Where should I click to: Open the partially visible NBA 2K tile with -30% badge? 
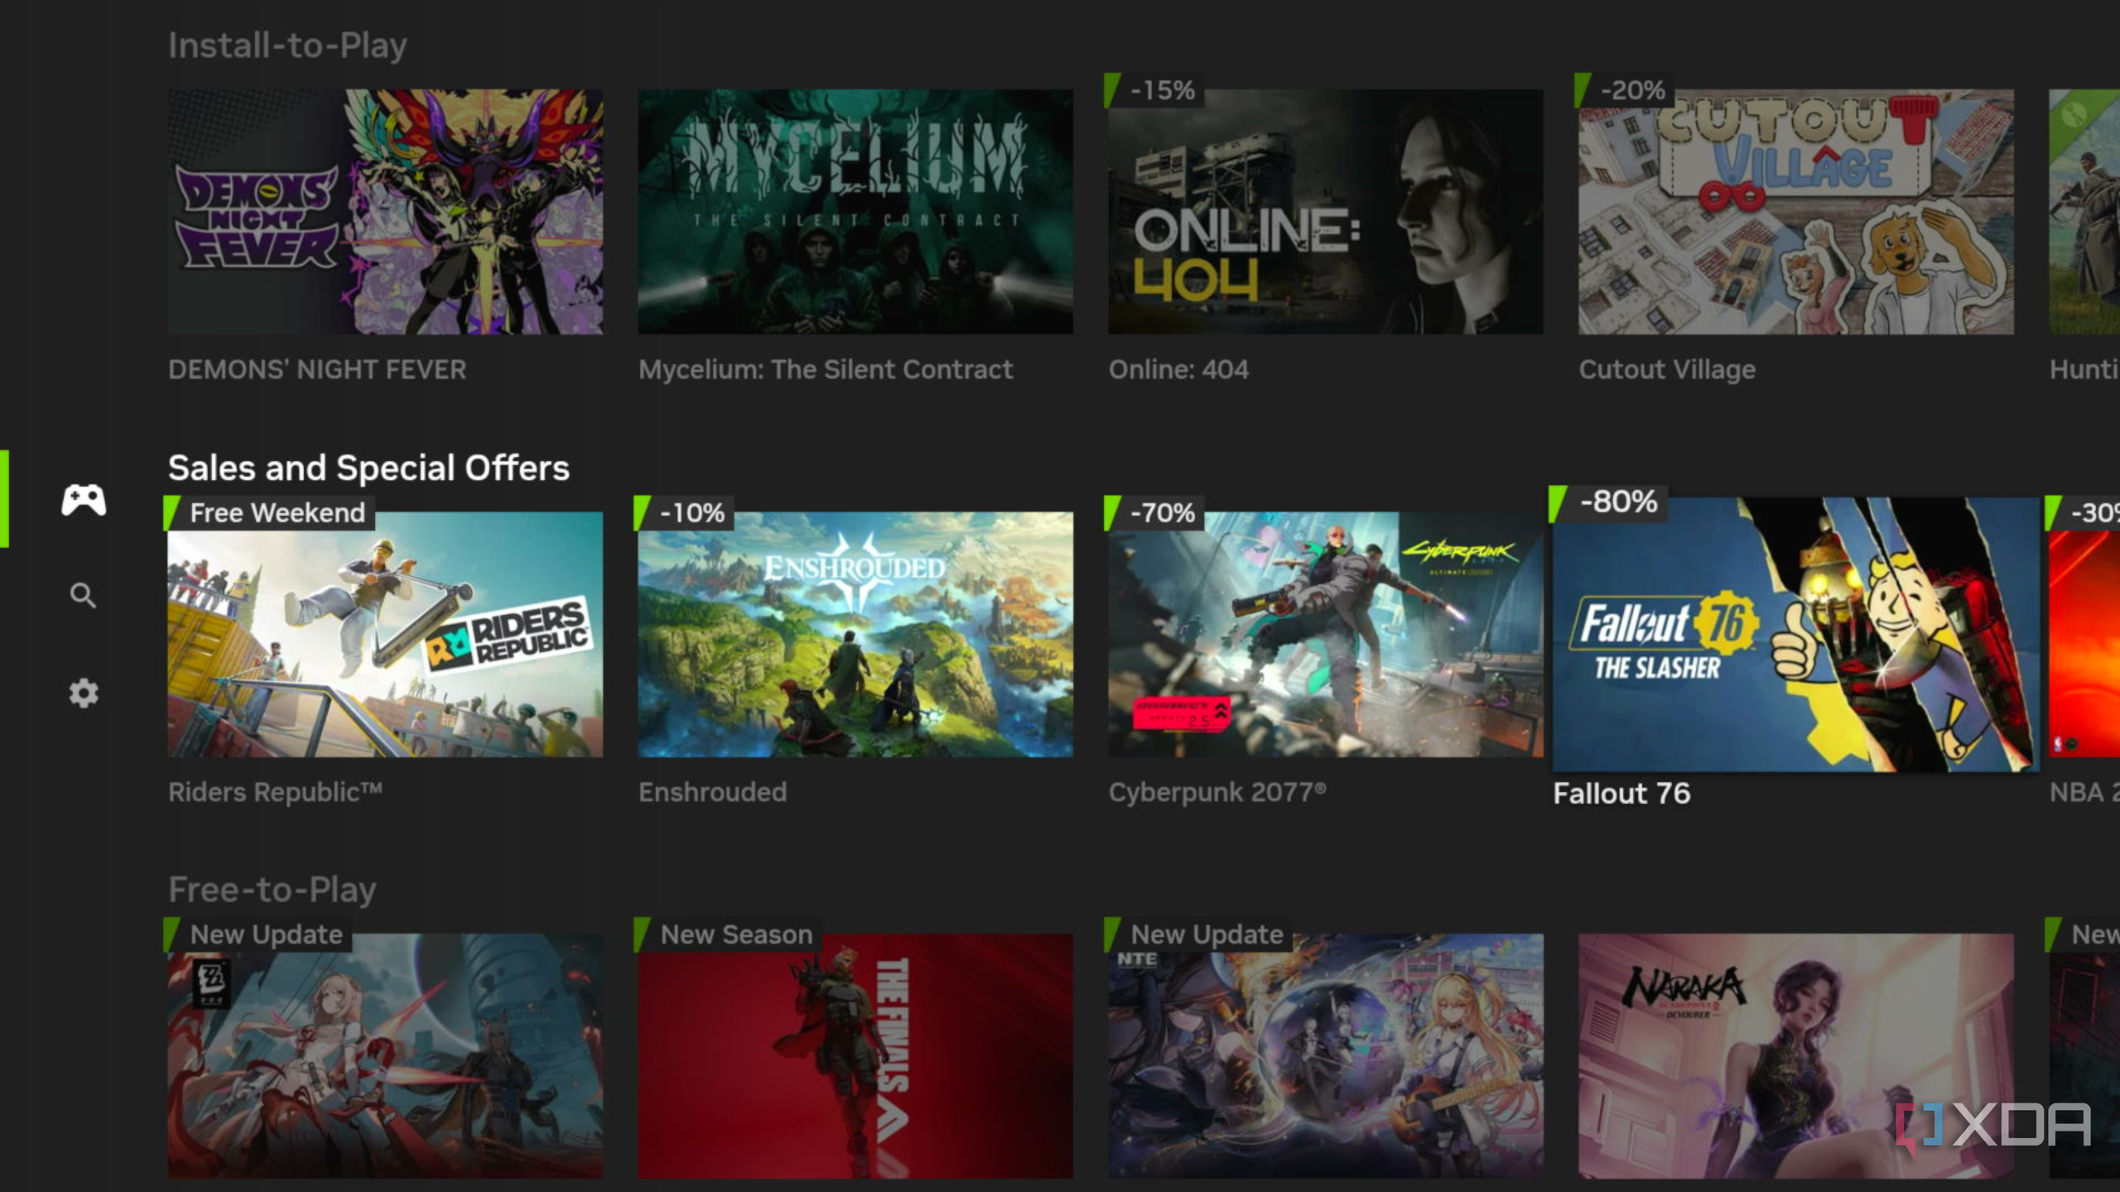click(x=2084, y=634)
